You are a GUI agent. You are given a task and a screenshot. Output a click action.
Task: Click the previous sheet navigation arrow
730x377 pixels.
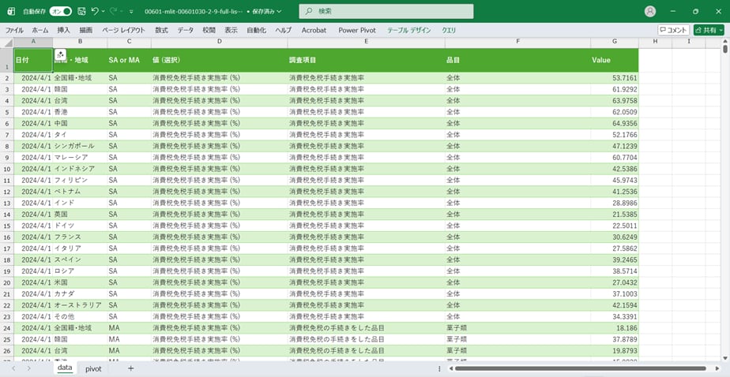[13, 368]
